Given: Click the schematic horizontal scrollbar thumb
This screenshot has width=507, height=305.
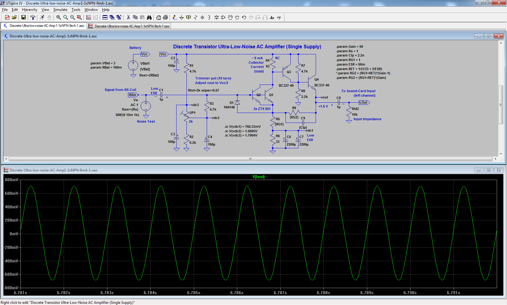Looking at the screenshot, I should coord(250,159).
